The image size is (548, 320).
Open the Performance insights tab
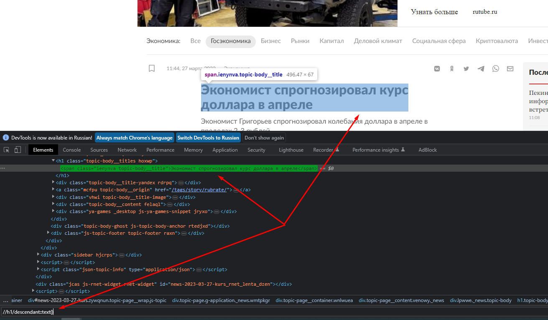pos(379,150)
